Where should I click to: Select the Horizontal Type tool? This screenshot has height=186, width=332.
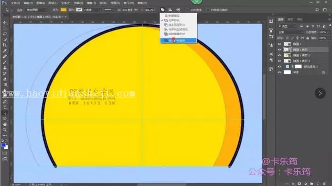[5, 107]
